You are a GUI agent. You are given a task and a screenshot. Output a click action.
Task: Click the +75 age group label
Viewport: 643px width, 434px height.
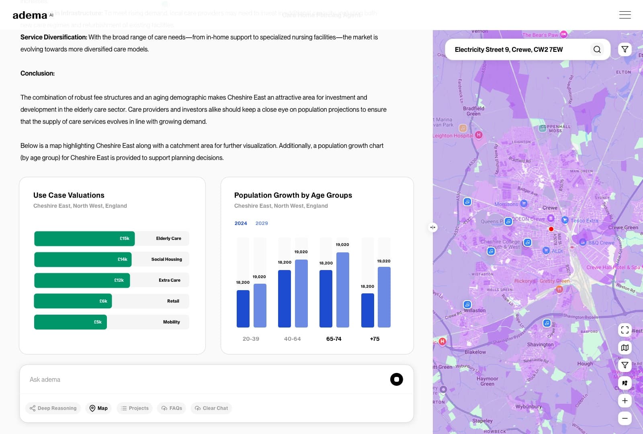375,339
